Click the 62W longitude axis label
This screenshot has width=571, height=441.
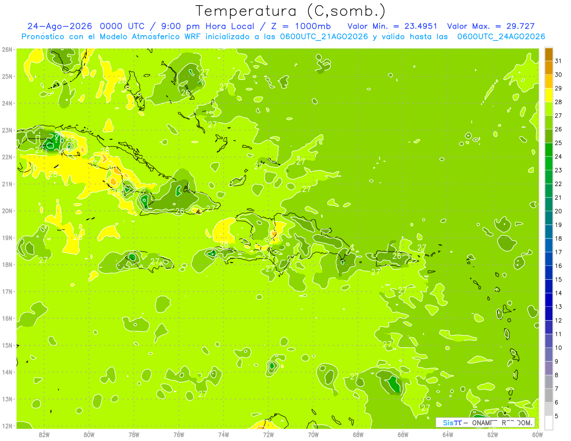(x=492, y=434)
